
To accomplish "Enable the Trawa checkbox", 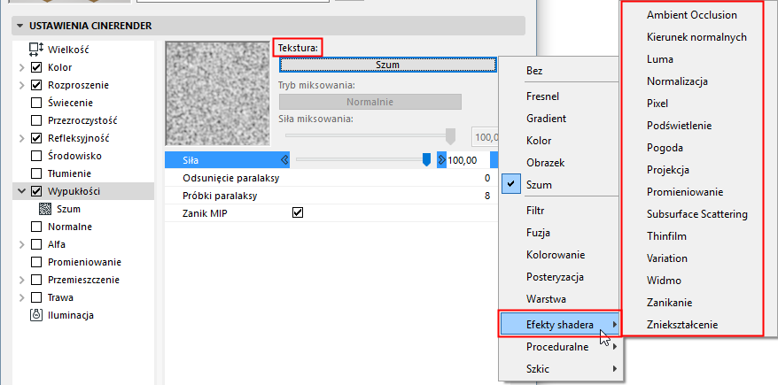I will [x=36, y=297].
